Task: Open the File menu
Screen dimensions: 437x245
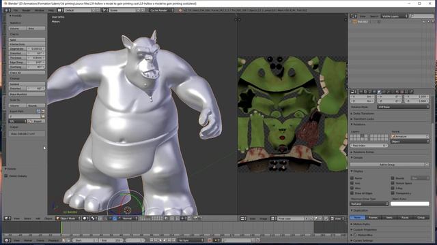Action: click(16, 10)
